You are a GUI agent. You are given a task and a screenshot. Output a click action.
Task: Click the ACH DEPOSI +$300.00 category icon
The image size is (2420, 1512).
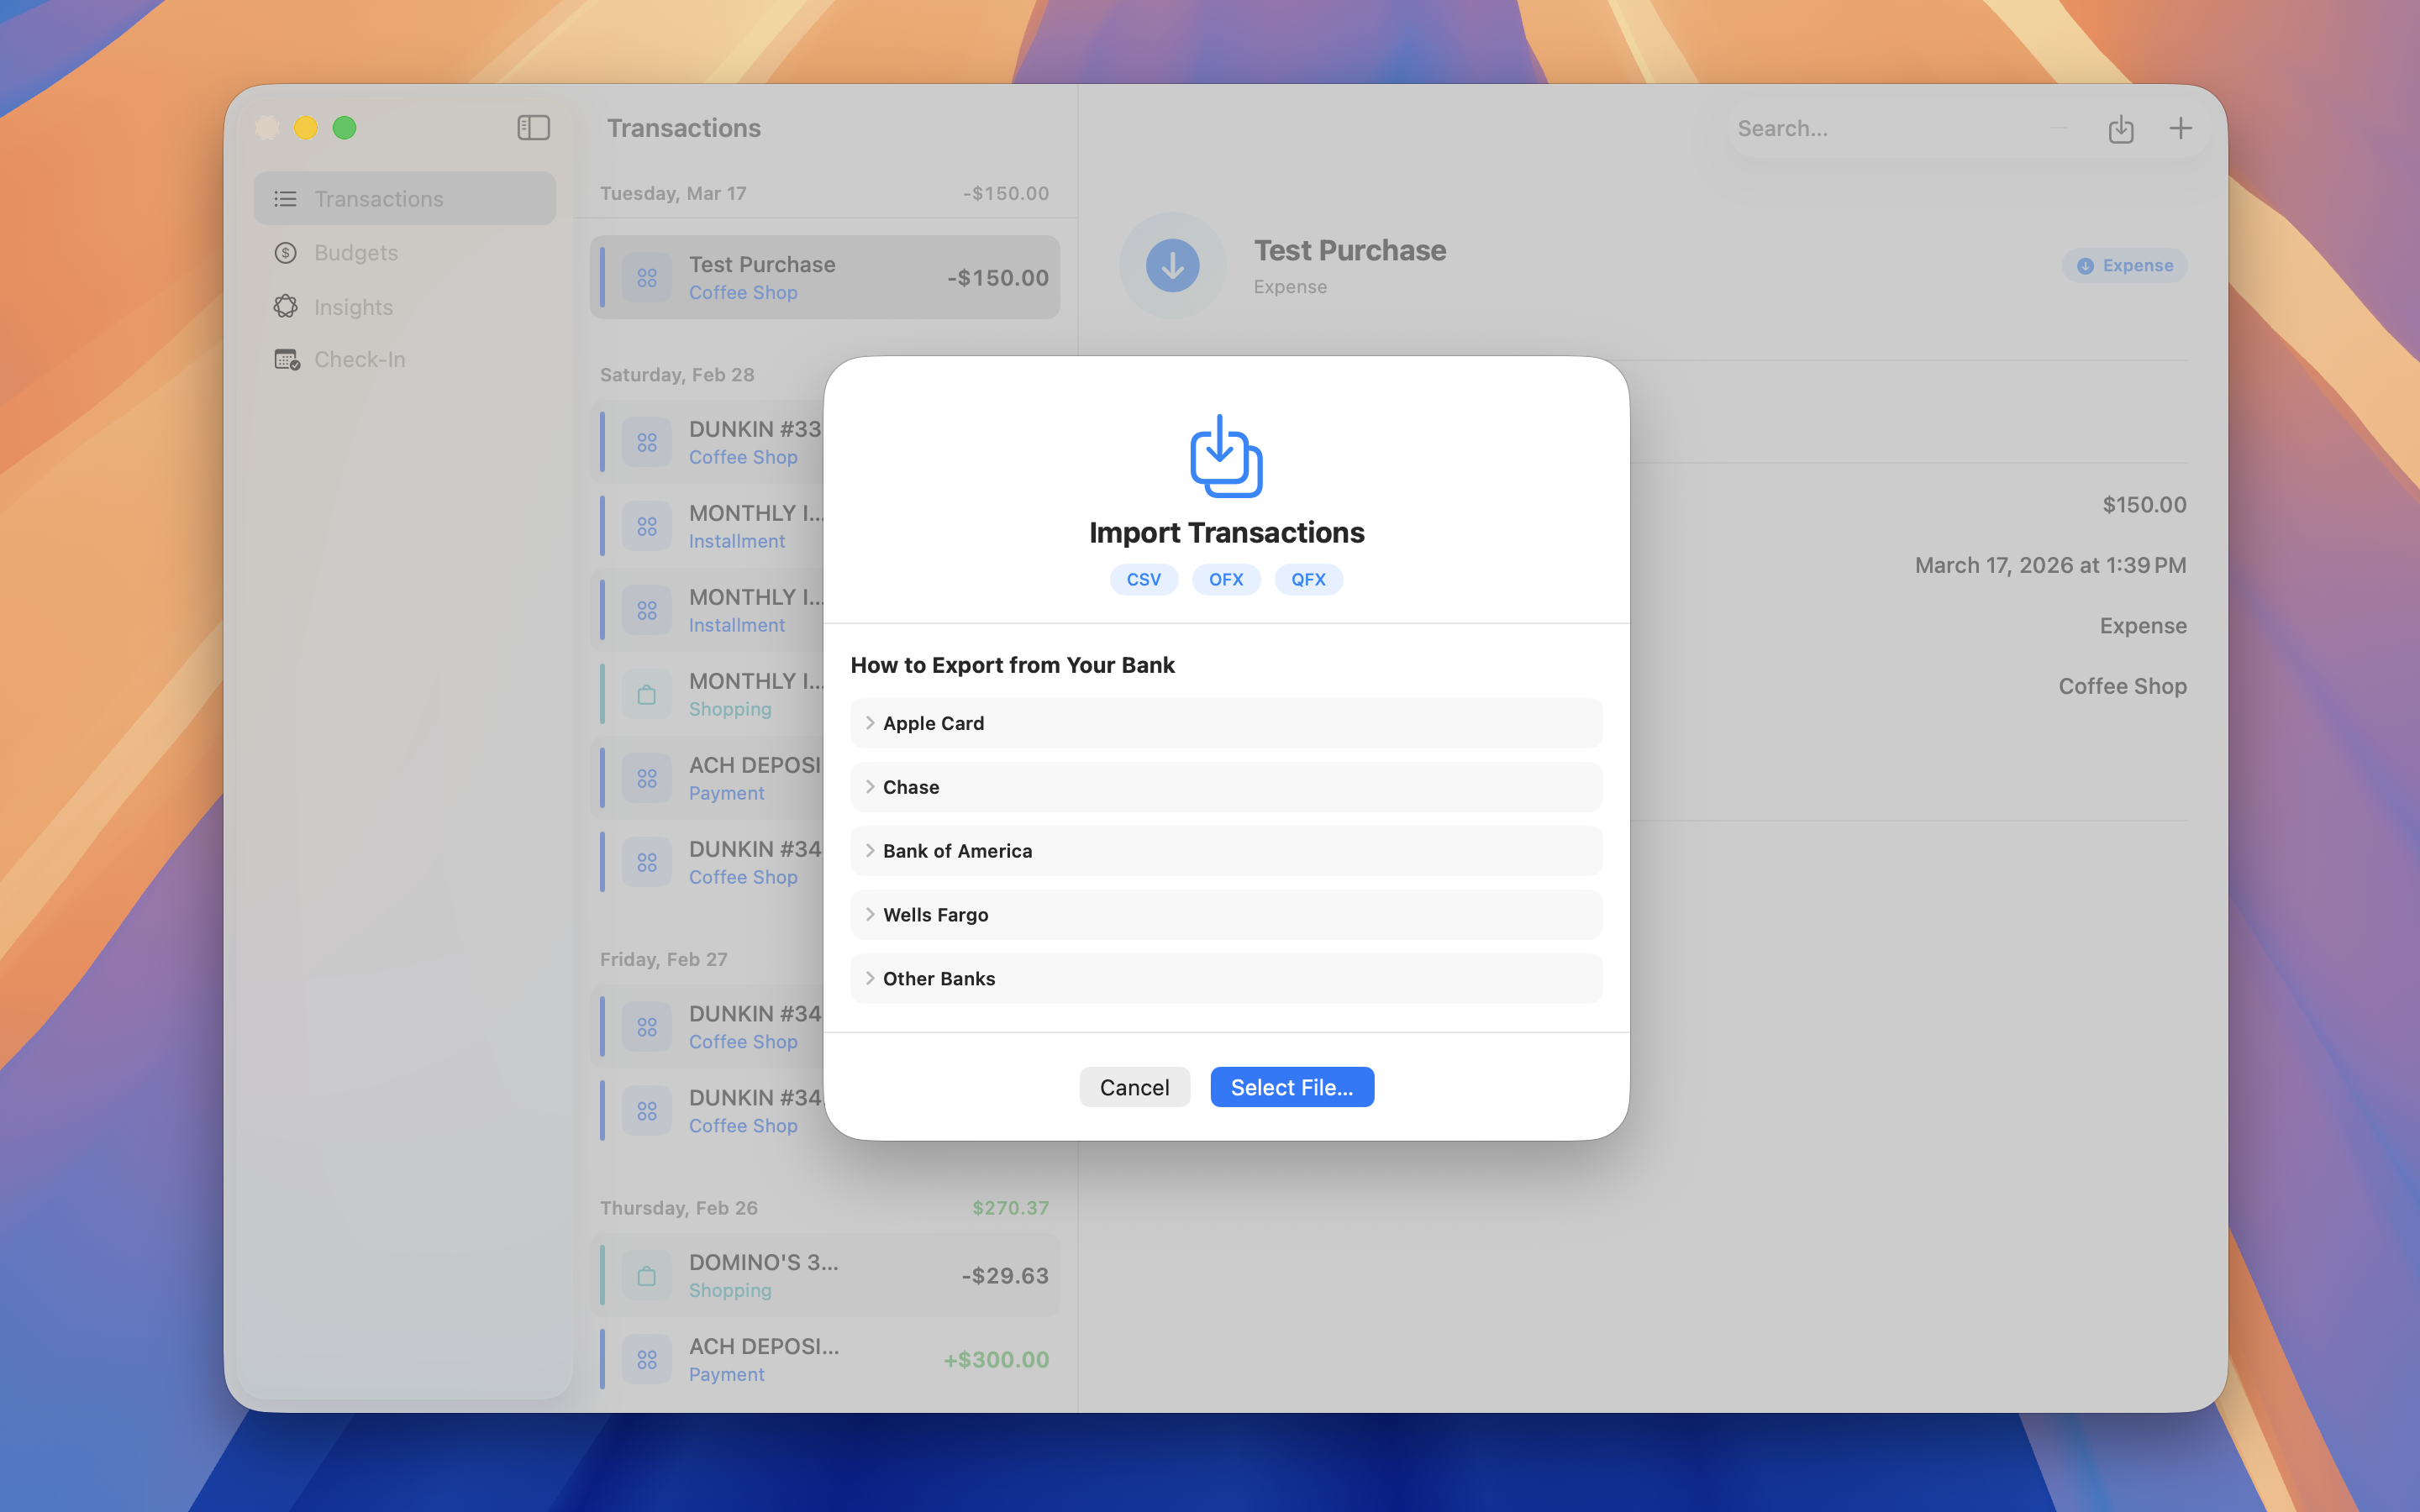[647, 1360]
